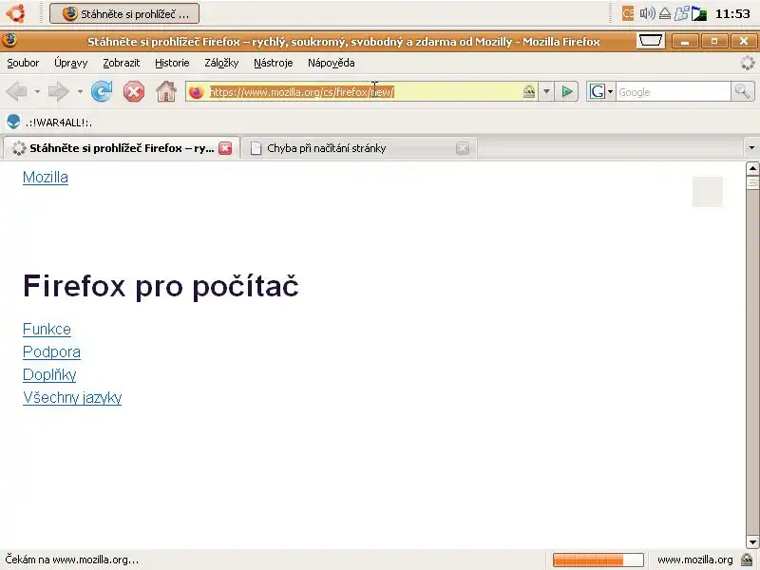Close the Chyba při načítání stránky tab

(x=463, y=148)
